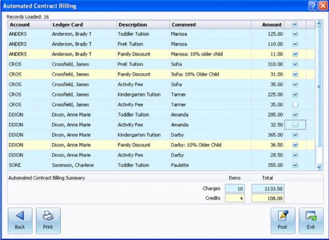Check the box for Tanner Activity Fee
This screenshot has height=240, width=329.
295,105
